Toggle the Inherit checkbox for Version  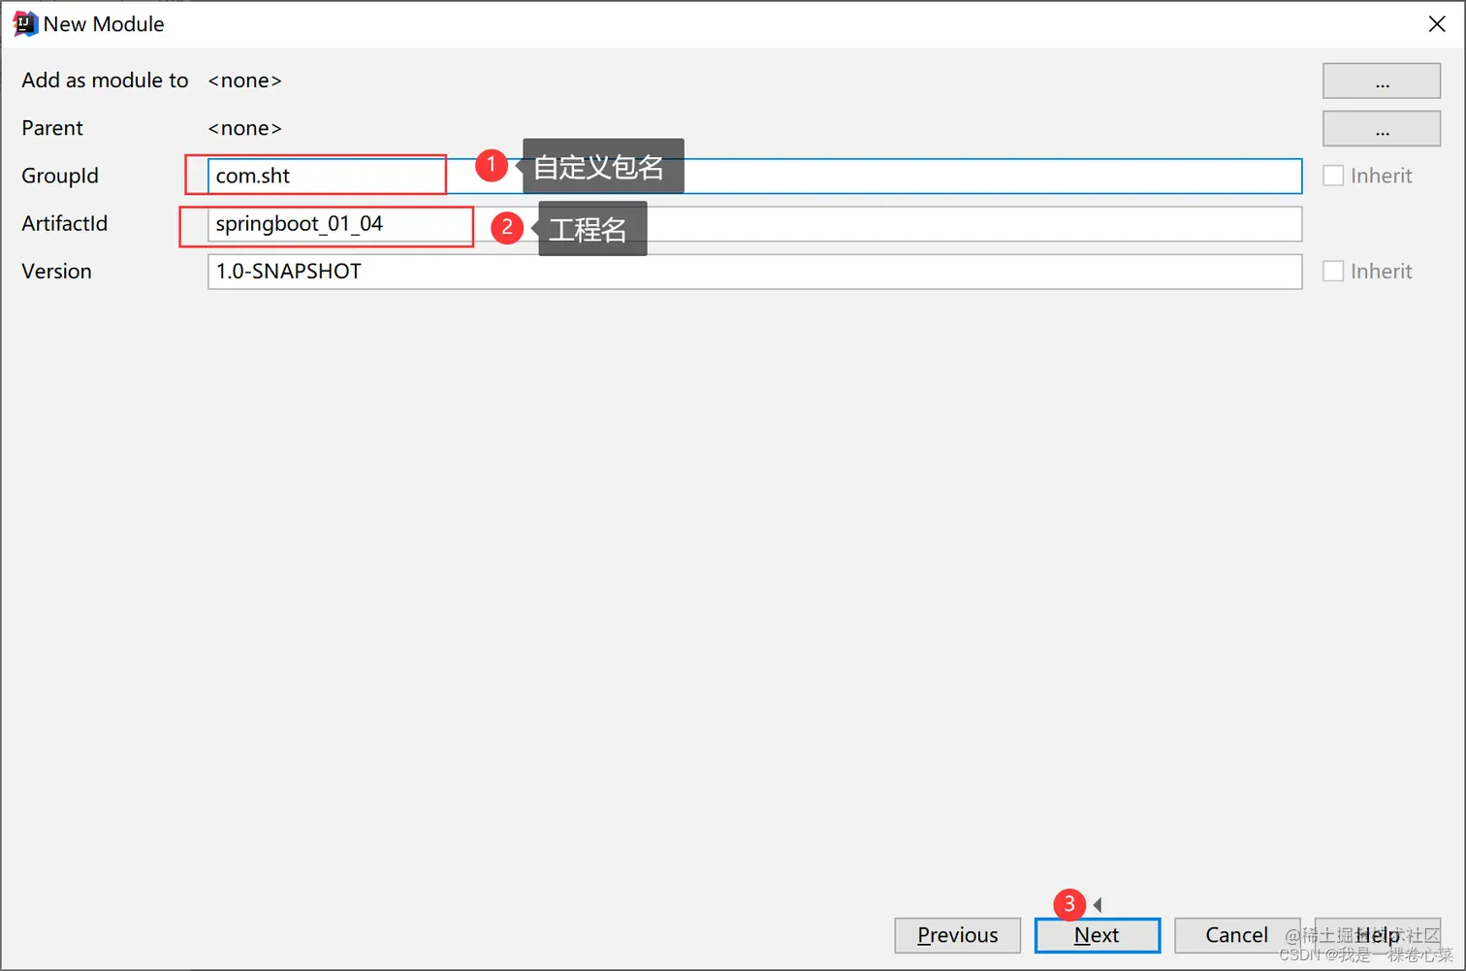1333,272
